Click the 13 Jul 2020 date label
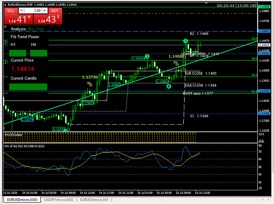The width and height of the screenshot is (274, 204). coord(10,193)
